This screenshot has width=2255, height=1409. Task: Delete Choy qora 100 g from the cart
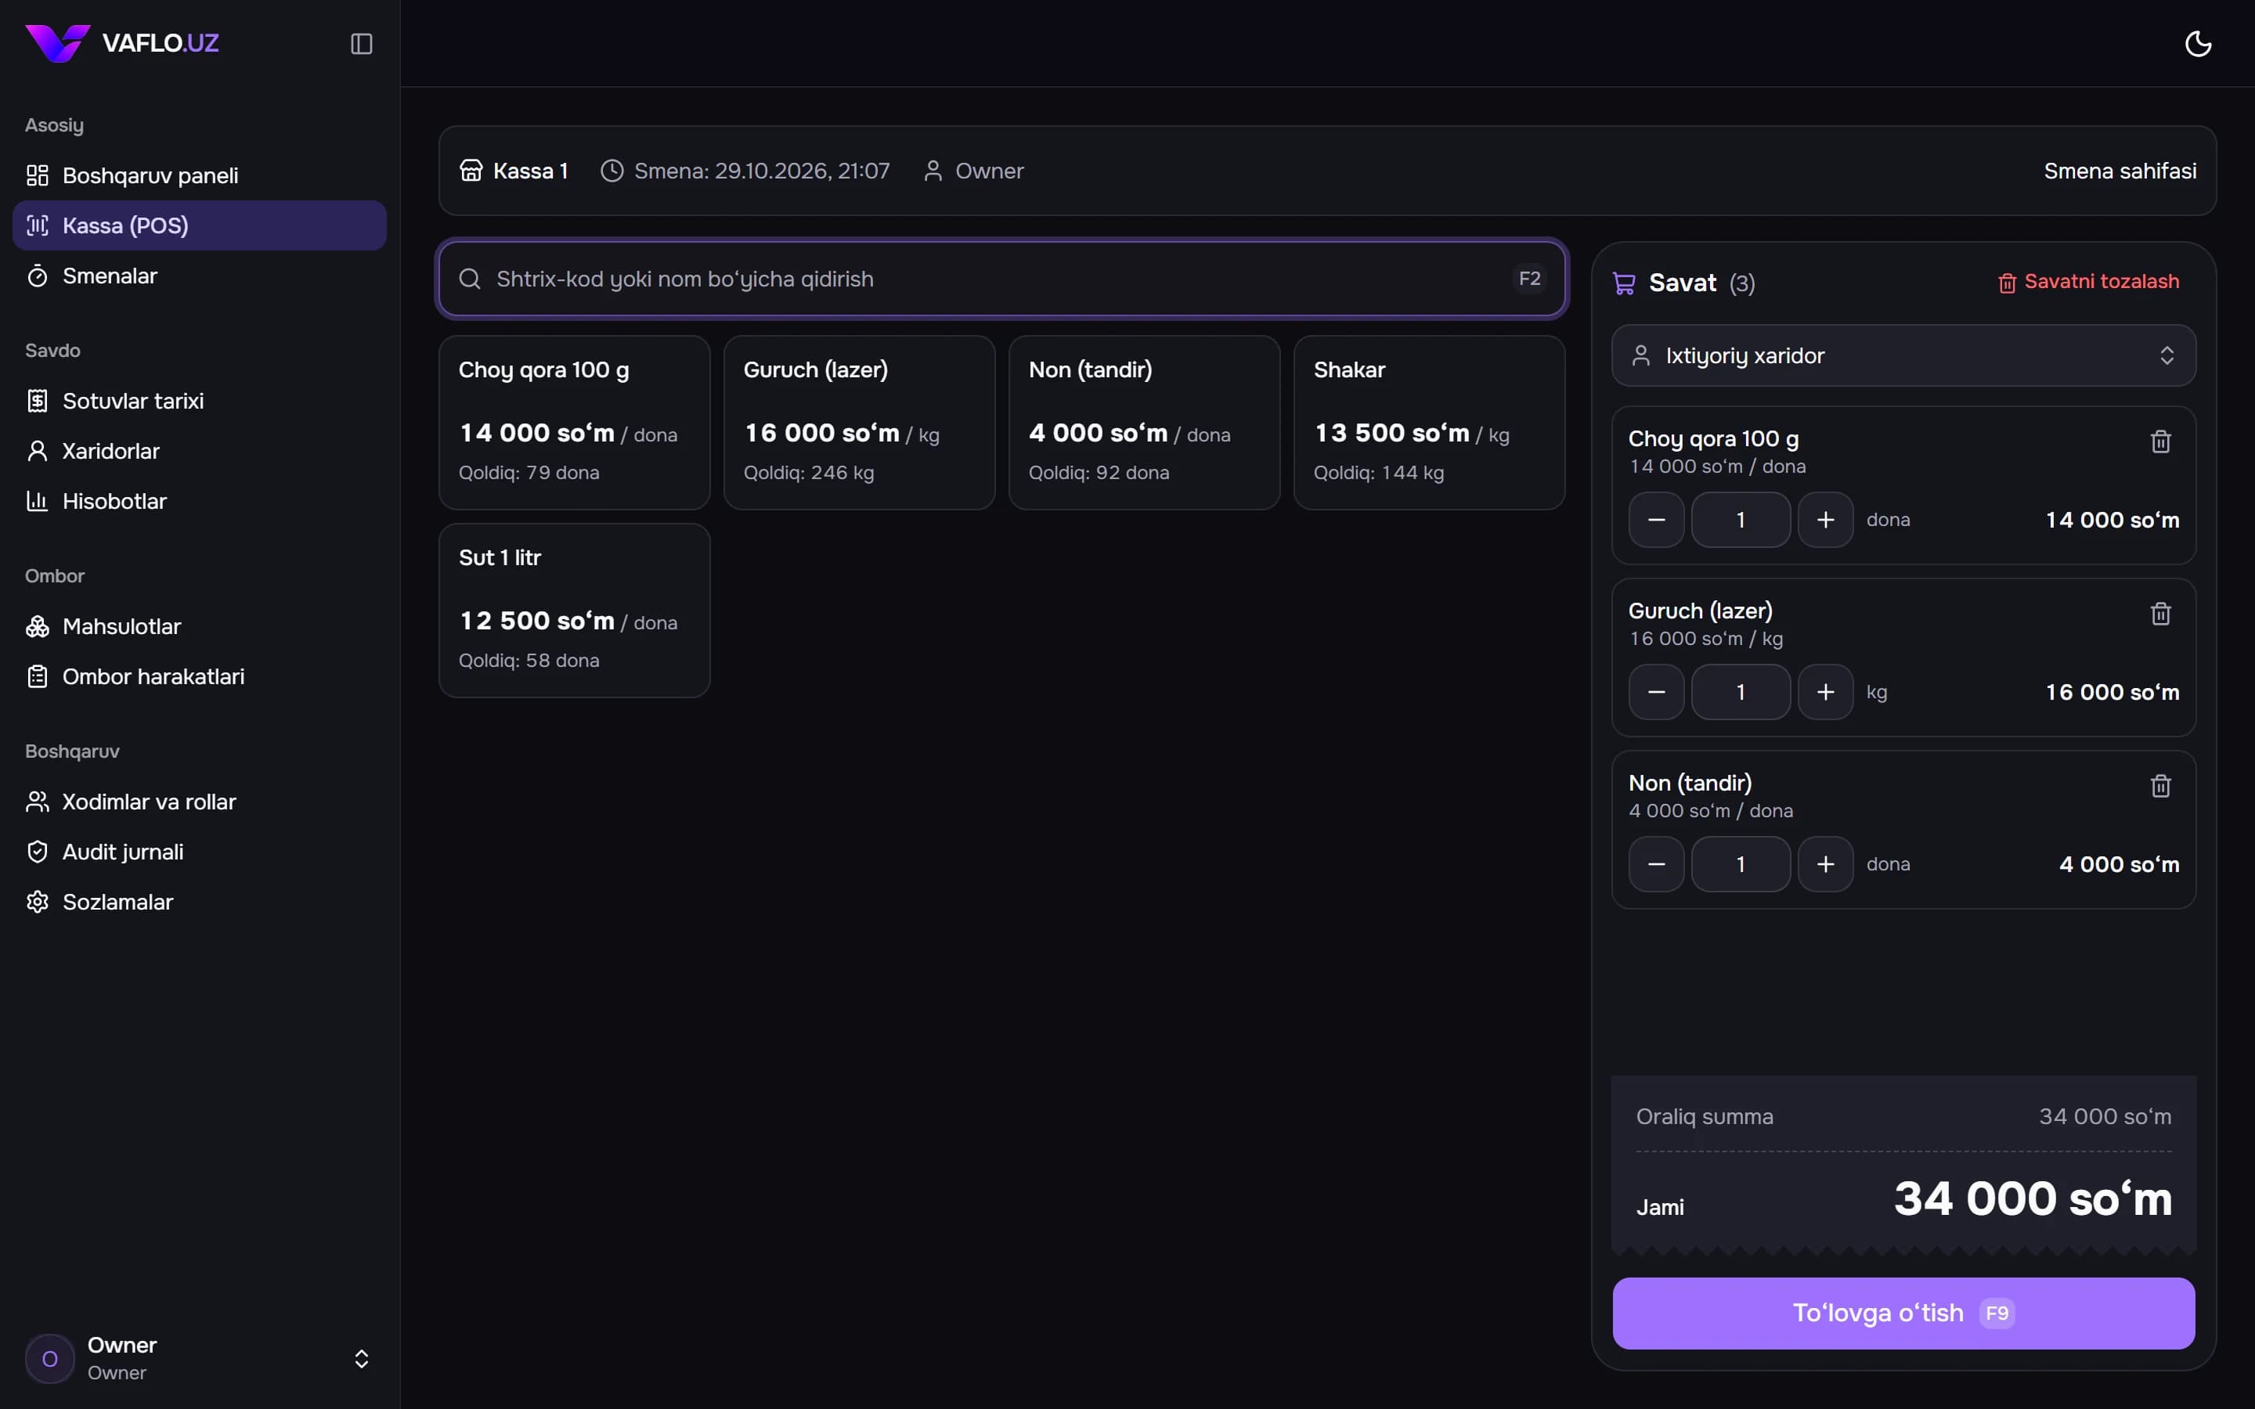2160,441
